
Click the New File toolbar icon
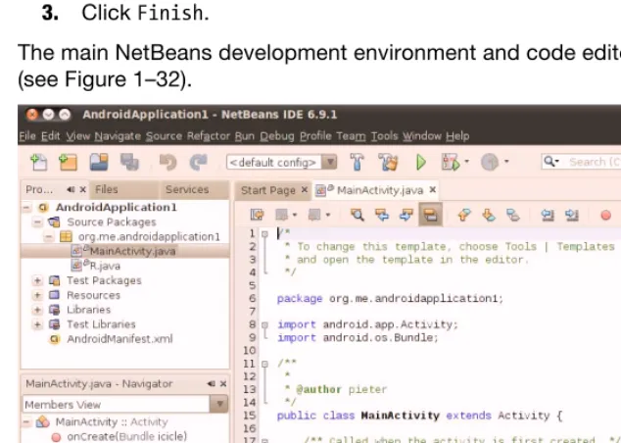(x=38, y=162)
